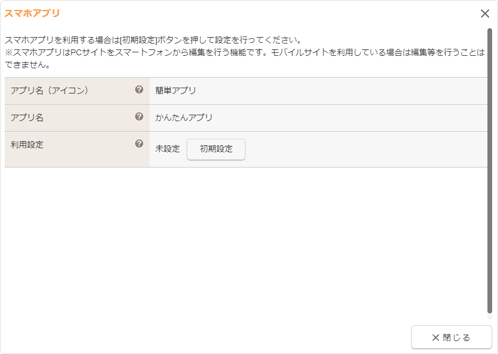This screenshot has width=498, height=354.
Task: Click the instruction sentence mentioning [初期設定]ボタン
Action: coord(153,41)
